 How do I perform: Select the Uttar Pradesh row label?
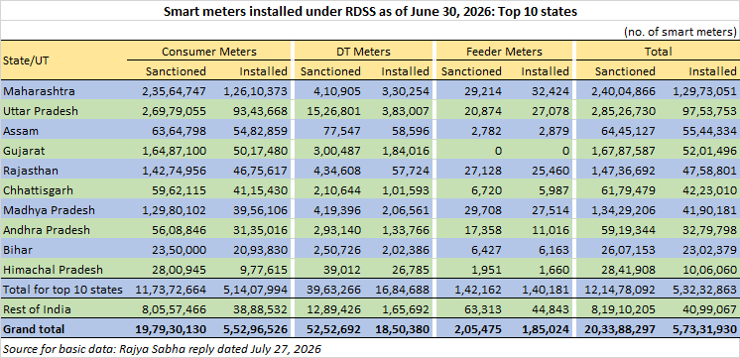(41, 111)
